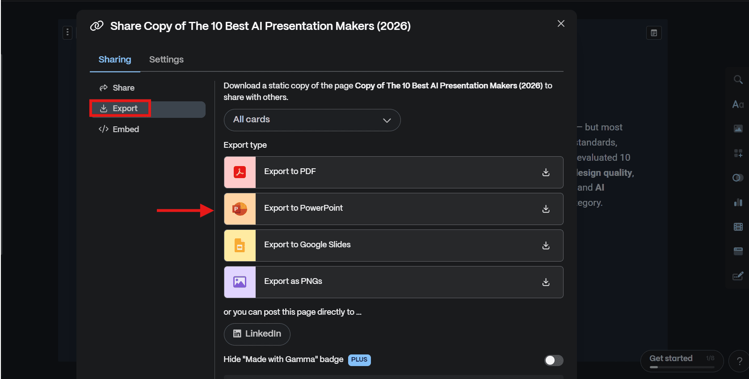
Task: Choose Export to Google Slides
Action: point(393,245)
